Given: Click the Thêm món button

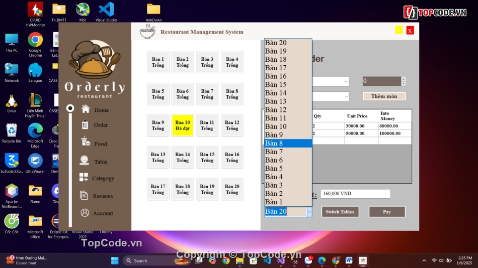Looking at the screenshot, I should point(384,96).
